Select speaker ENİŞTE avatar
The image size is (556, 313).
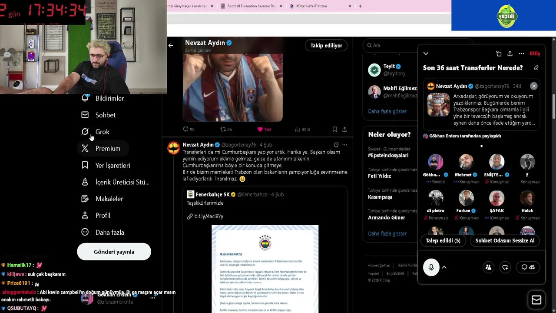coord(496,162)
